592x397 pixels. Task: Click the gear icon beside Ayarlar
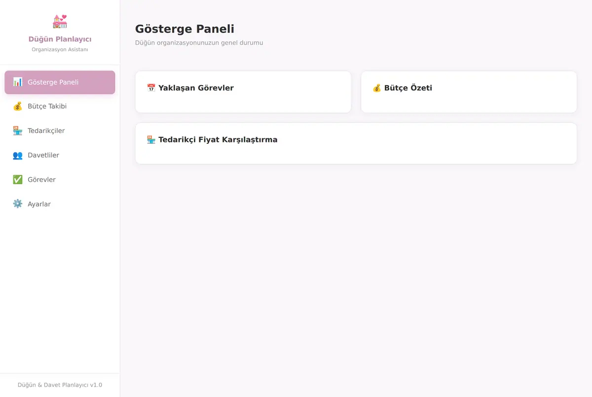pos(18,204)
